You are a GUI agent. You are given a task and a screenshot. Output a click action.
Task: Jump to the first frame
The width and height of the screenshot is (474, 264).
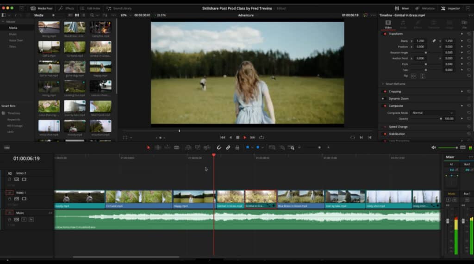223,137
